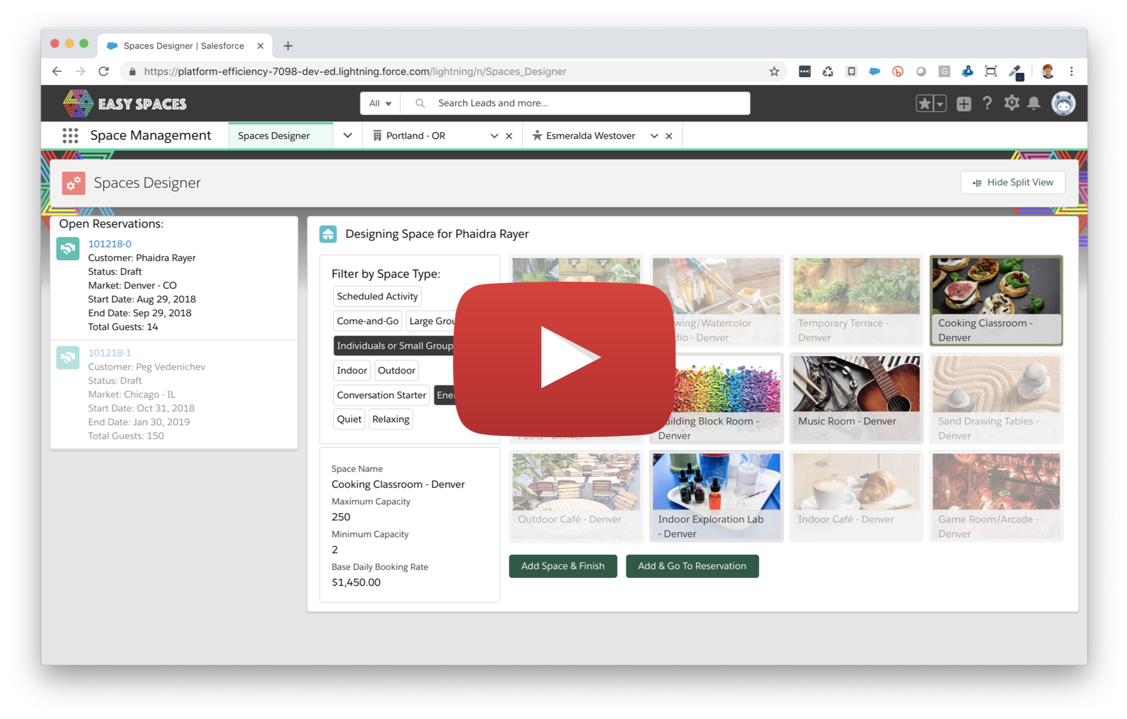Open the Notifications bell

pyautogui.click(x=1034, y=103)
